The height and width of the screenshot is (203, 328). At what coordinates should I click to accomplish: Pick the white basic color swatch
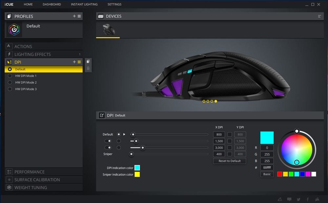tap(314, 174)
